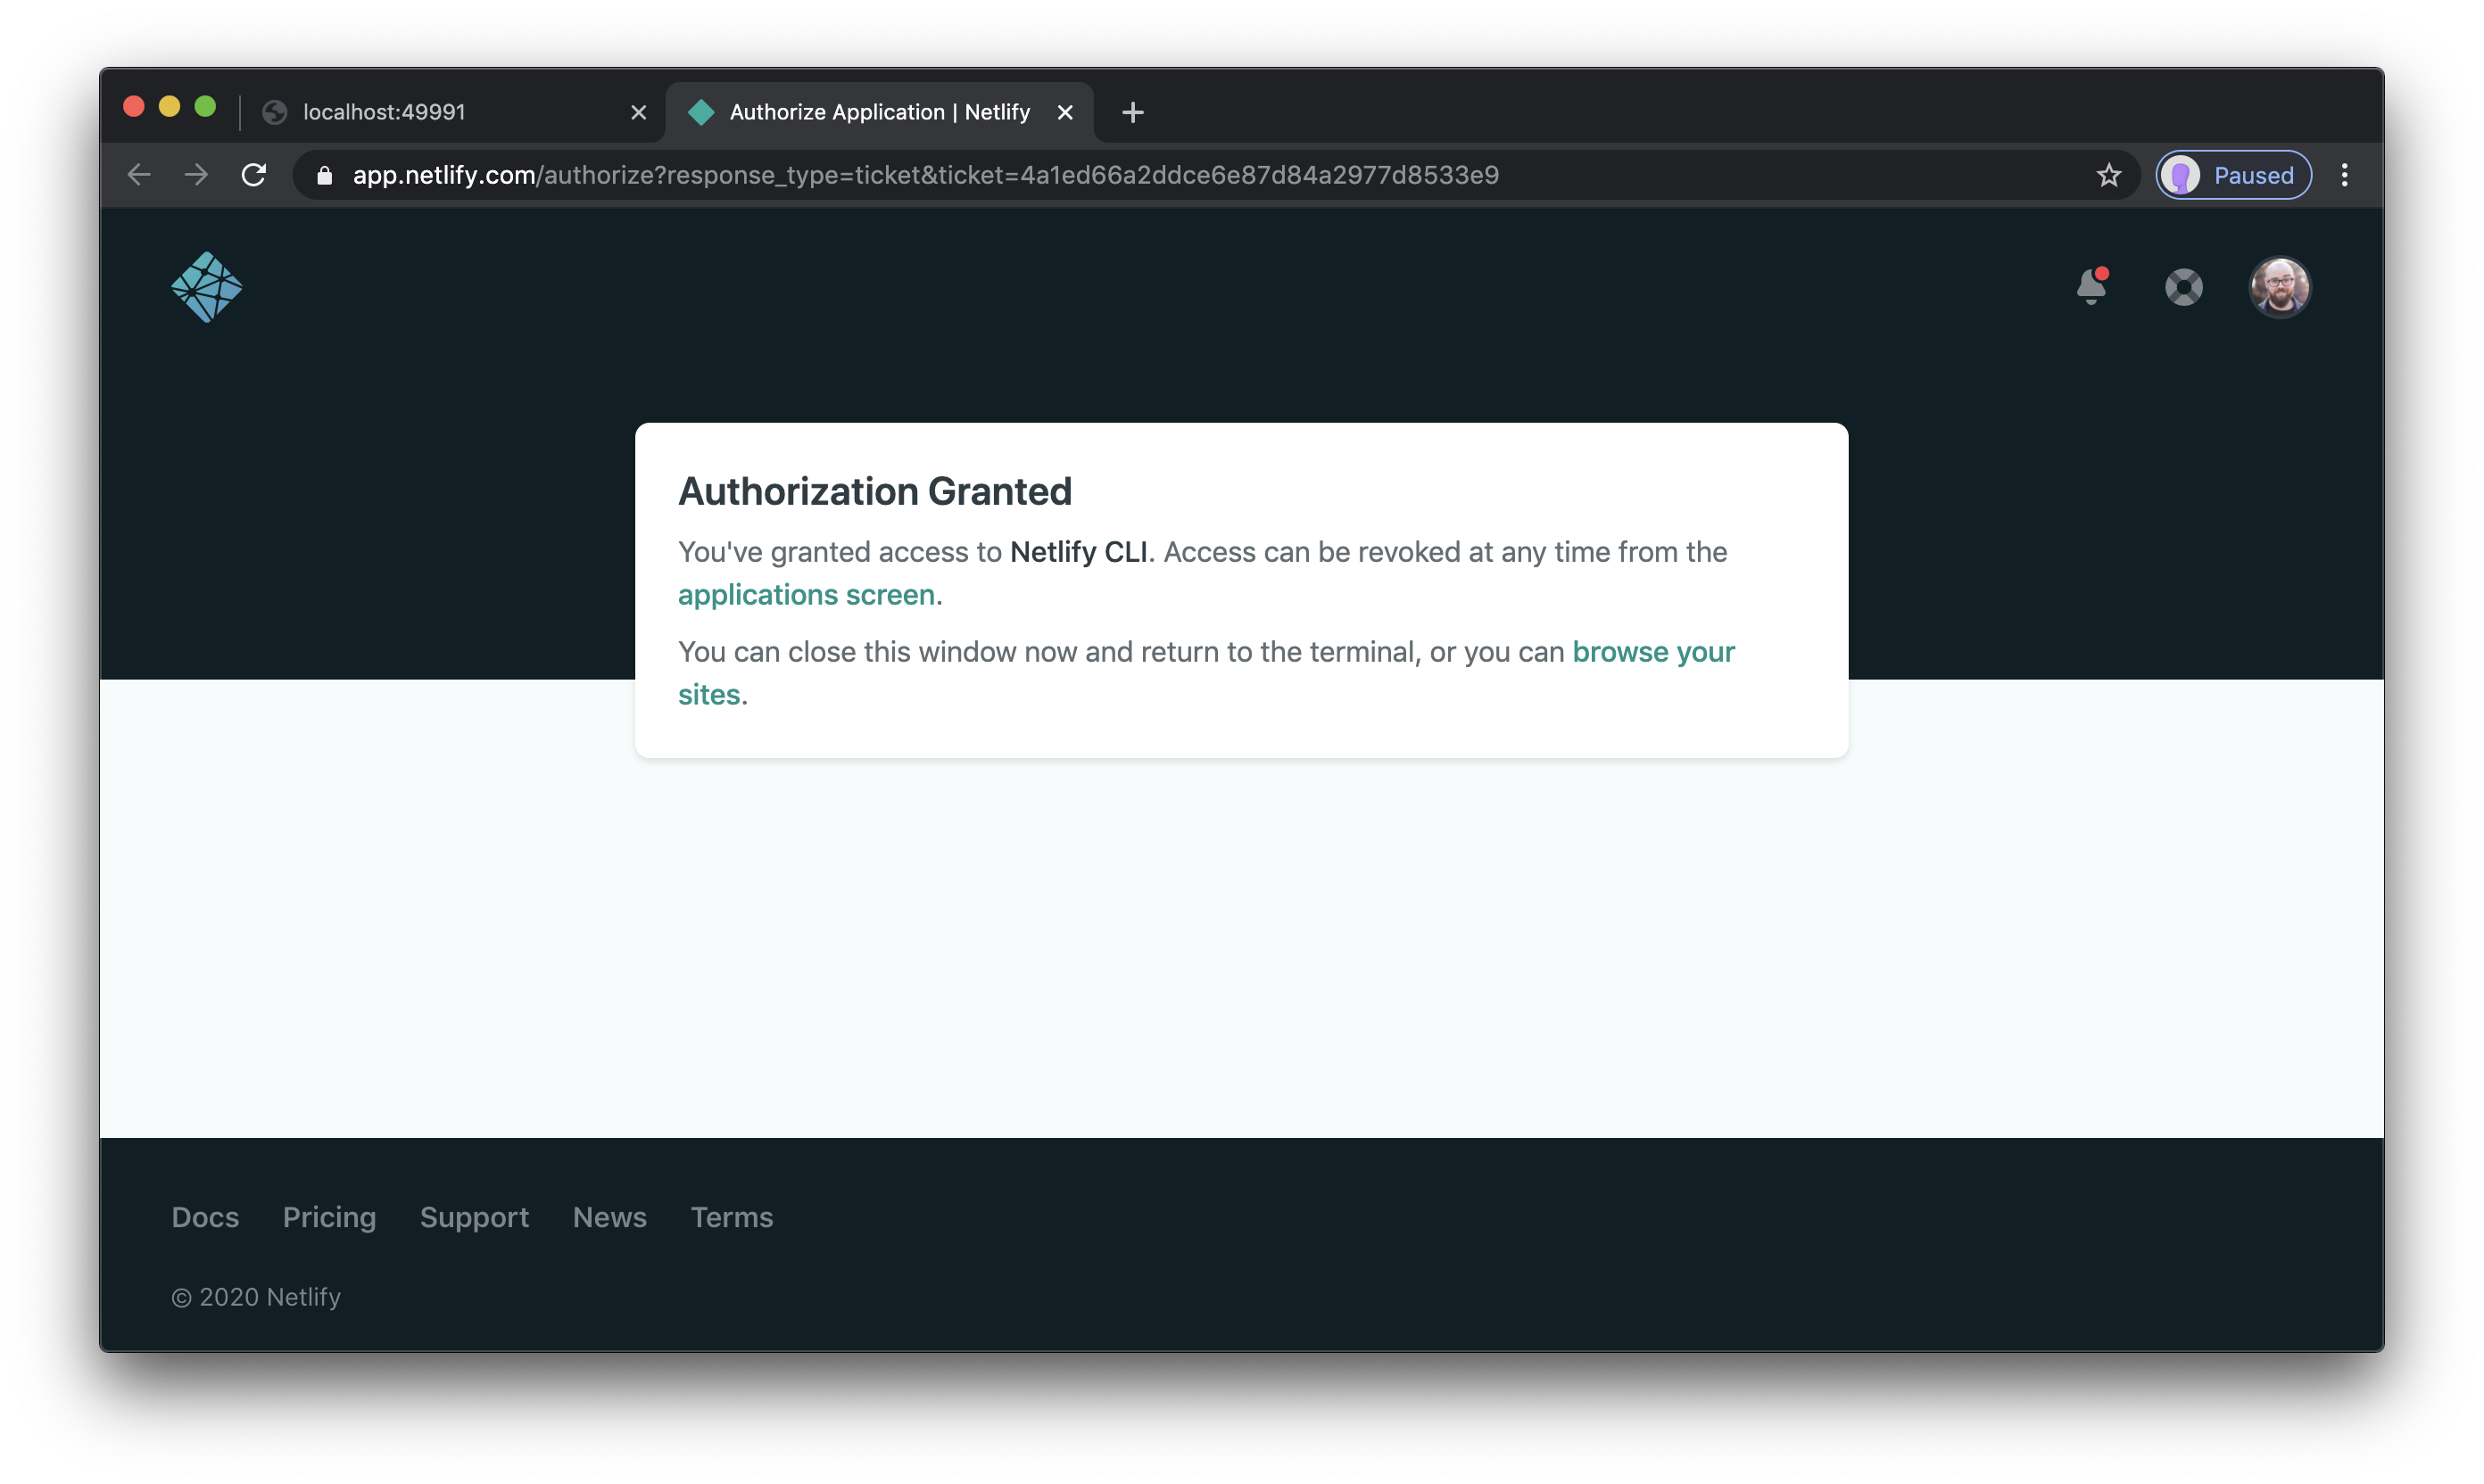Click the applications screen link
The width and height of the screenshot is (2484, 1484).
coord(806,594)
